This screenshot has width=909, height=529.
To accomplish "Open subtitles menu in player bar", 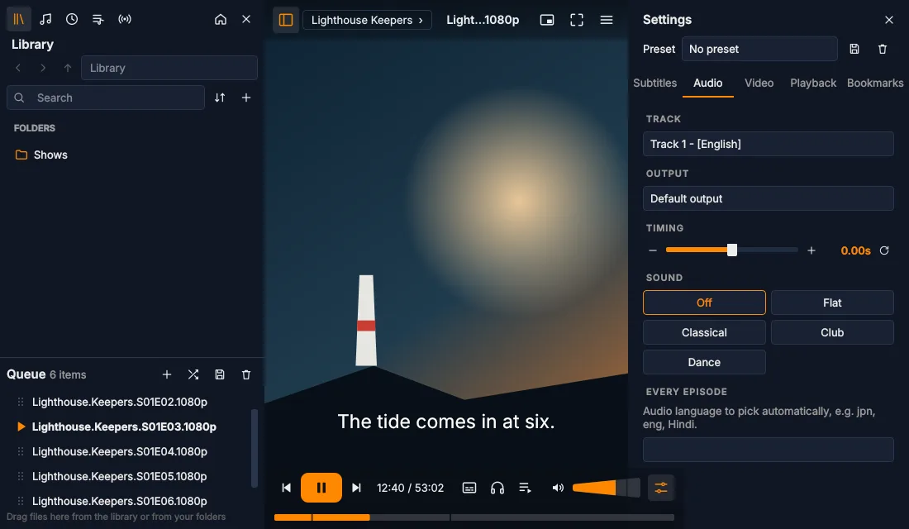I will point(469,488).
